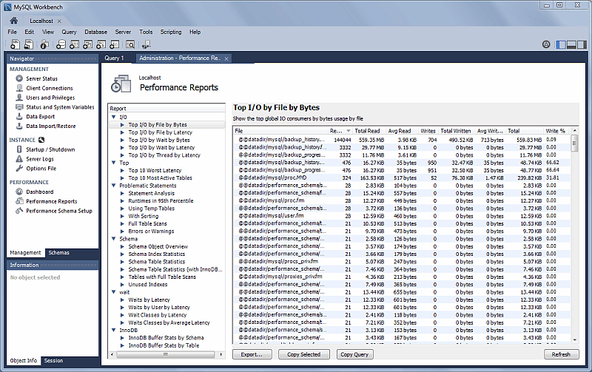
Task: Switch to the Query 1 tab
Action: (114, 58)
